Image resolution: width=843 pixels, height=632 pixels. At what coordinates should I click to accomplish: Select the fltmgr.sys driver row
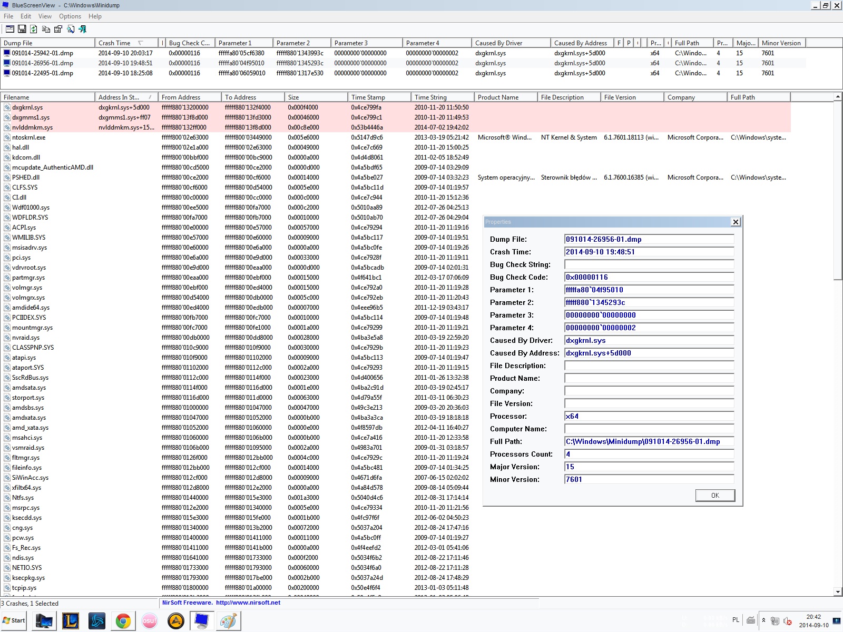tap(395, 458)
